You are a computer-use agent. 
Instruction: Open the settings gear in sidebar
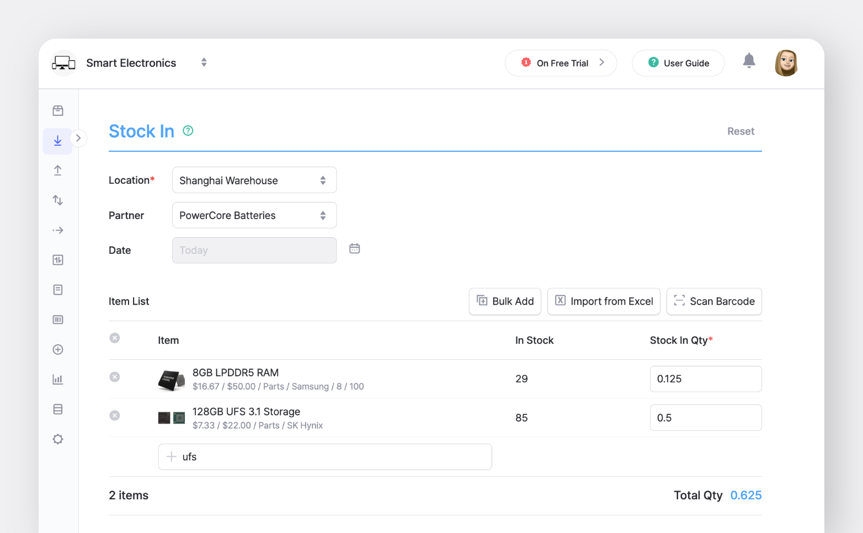[57, 439]
